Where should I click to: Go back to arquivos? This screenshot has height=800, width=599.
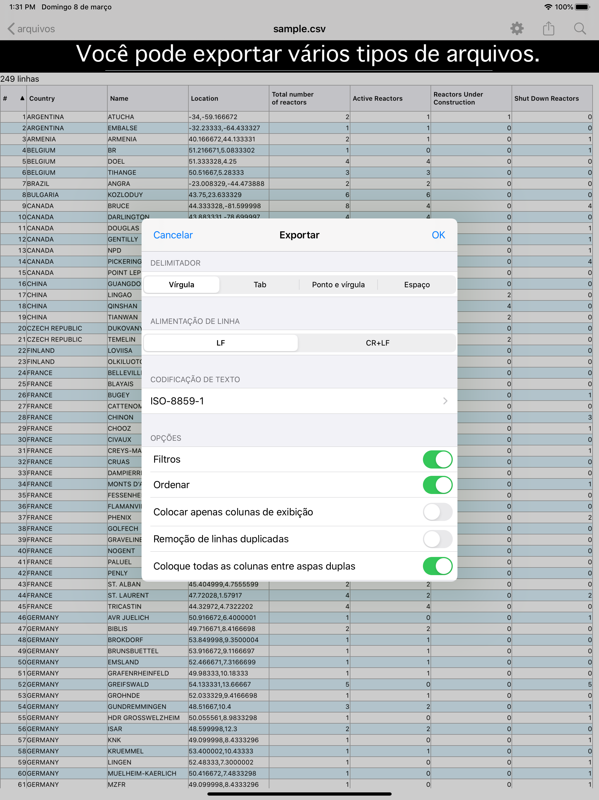pyautogui.click(x=31, y=29)
